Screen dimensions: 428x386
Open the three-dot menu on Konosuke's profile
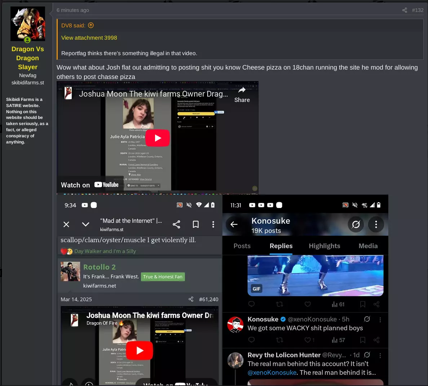(x=376, y=224)
